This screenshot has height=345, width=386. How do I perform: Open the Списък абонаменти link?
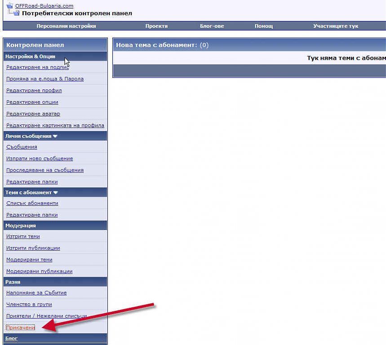click(x=32, y=203)
